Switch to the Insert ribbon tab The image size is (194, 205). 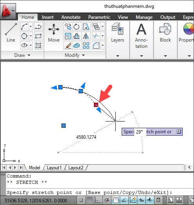[48, 17]
